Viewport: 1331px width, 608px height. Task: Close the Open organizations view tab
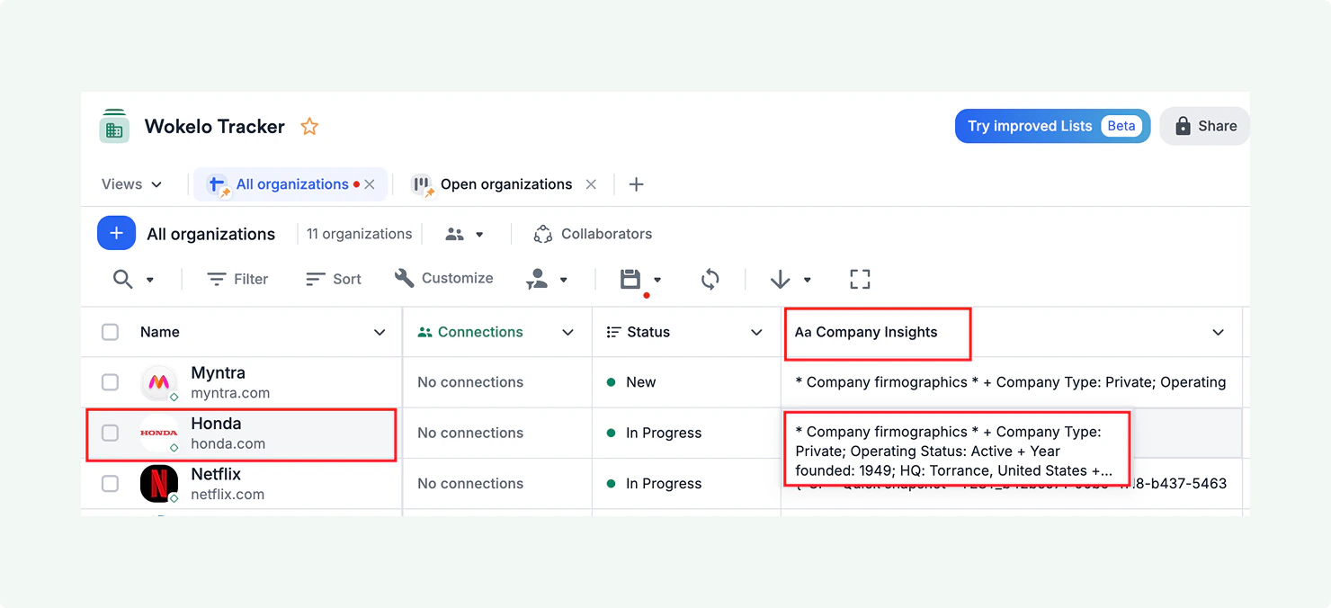591,184
